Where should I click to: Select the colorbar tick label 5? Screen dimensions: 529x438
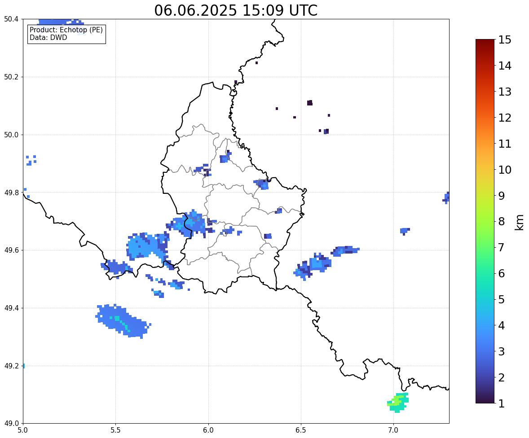(502, 299)
